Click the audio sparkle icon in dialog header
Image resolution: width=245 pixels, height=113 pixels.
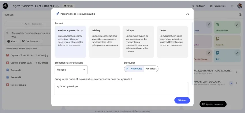[57, 14]
